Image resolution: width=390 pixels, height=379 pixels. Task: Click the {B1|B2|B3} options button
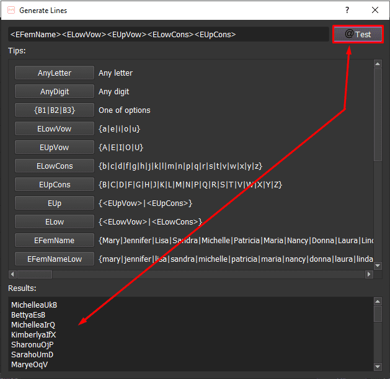coord(55,110)
